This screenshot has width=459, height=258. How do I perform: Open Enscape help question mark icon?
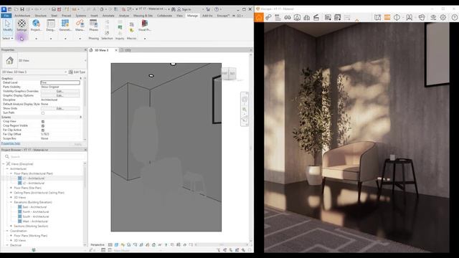pyautogui.click(x=454, y=17)
